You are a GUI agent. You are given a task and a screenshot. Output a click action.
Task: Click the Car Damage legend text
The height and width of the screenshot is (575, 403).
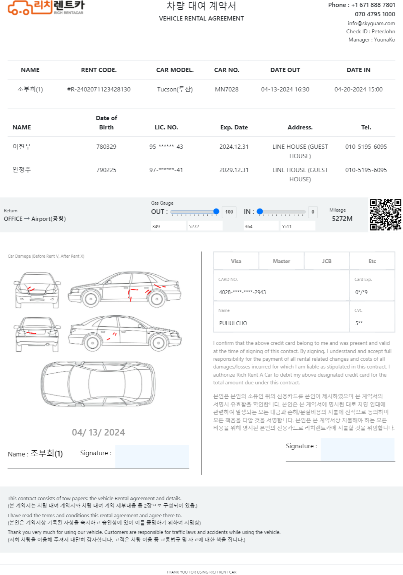(x=46, y=256)
